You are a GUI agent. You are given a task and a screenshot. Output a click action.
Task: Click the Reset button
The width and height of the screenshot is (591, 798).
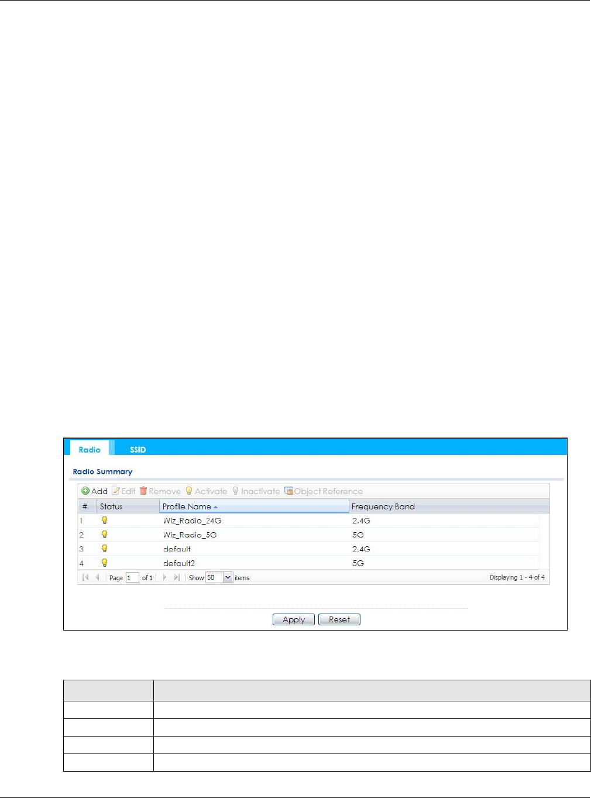click(x=339, y=619)
